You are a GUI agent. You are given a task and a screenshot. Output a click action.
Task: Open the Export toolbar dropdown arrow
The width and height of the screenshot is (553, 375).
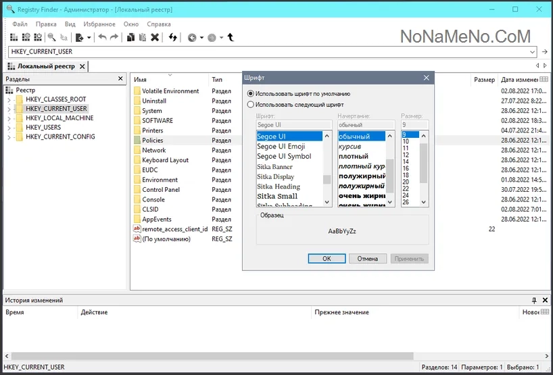tap(89, 38)
